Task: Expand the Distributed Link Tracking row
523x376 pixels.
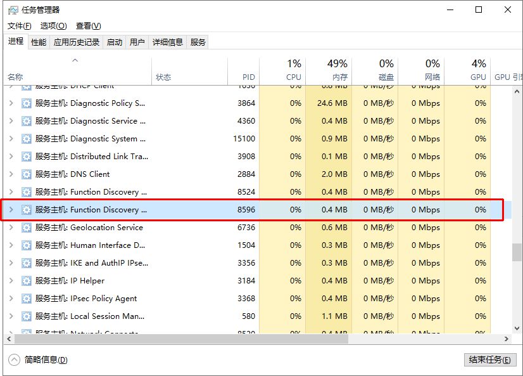Action: click(11, 157)
